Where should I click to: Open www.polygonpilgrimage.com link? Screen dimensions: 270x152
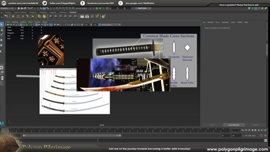tap(237, 149)
